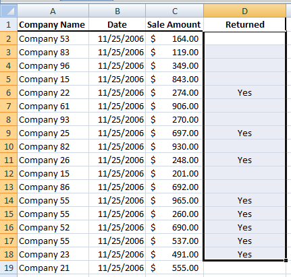The width and height of the screenshot is (291, 277).
Task: Click the $ 555.00 sale amount cell
Action: click(x=174, y=268)
